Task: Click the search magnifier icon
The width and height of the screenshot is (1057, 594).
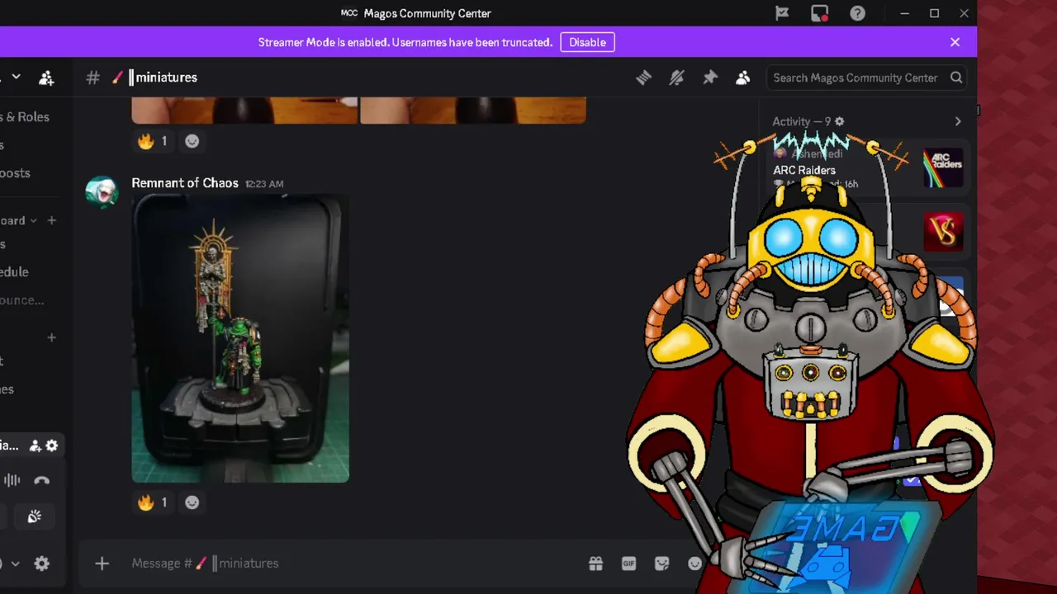Action: coord(956,78)
